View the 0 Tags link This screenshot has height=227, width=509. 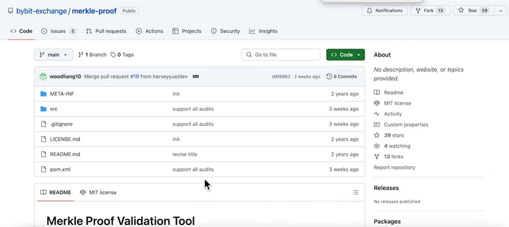(122, 55)
